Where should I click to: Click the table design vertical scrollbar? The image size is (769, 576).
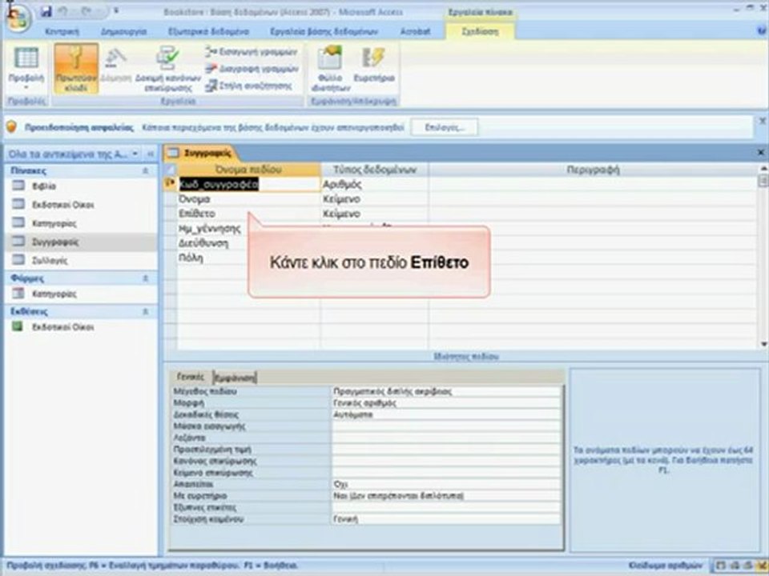point(763,257)
